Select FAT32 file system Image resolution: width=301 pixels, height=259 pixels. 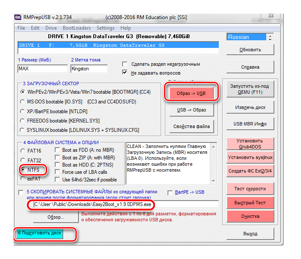point(22,160)
